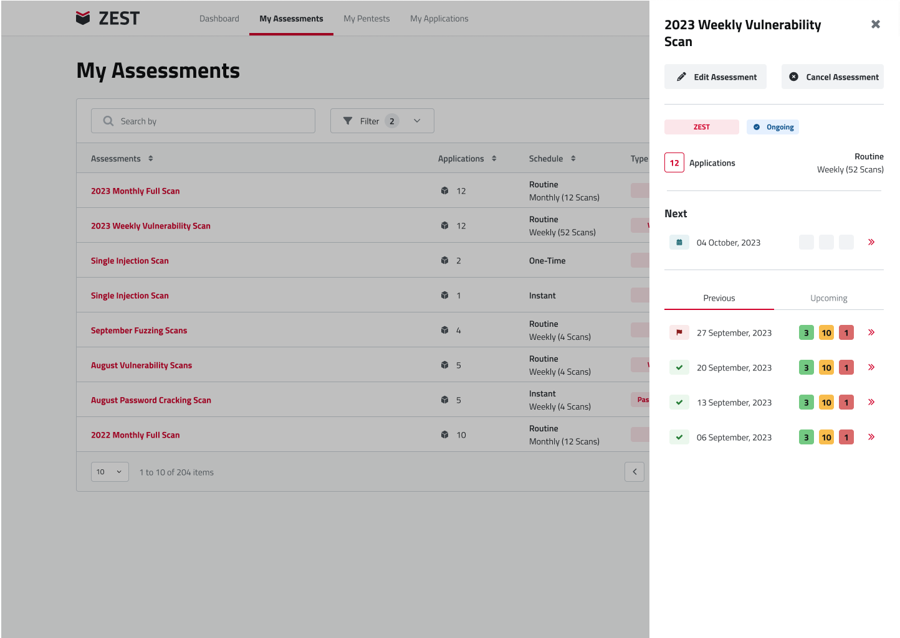Click the Cancel Assessment button

[x=832, y=76]
